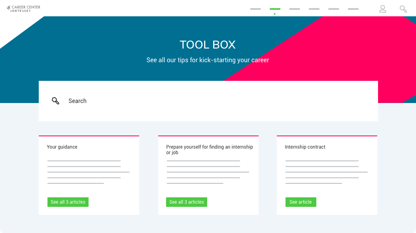Click See article for Internship contract
The image size is (416, 233).
click(301, 202)
